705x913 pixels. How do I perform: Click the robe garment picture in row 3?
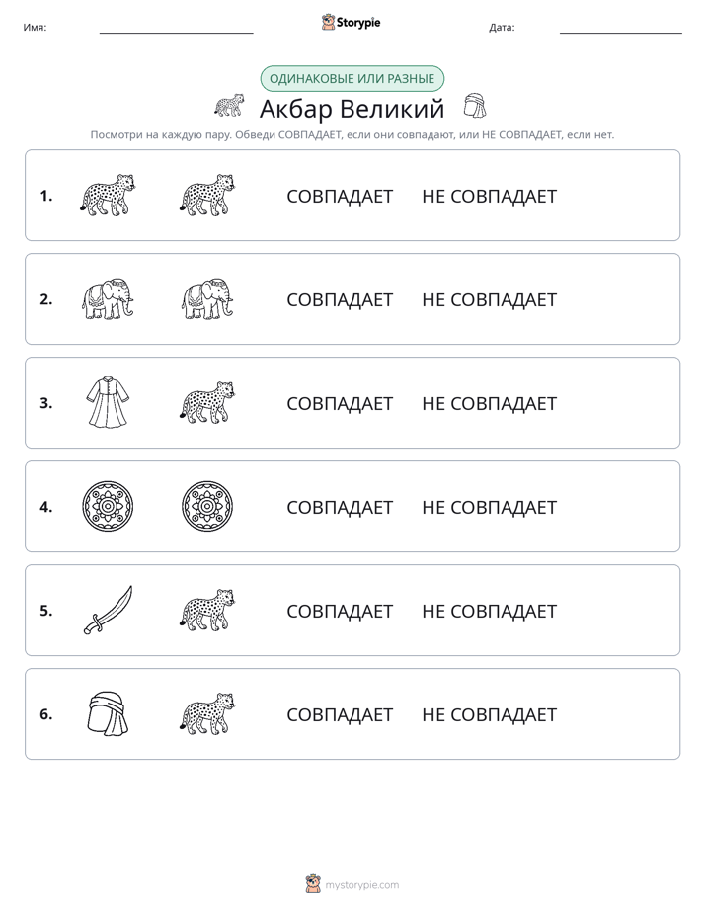pos(109,402)
